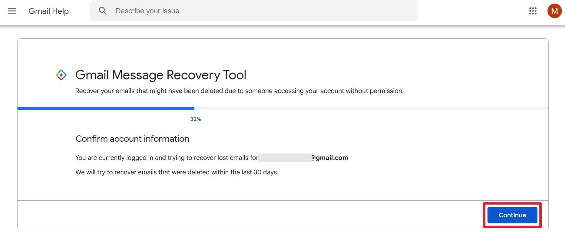Screen dimensions: 565x236
Task: Open the account avatar labeled M
Action: point(554,11)
